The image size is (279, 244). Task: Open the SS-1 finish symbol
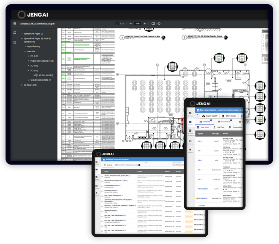[x=200, y=179]
